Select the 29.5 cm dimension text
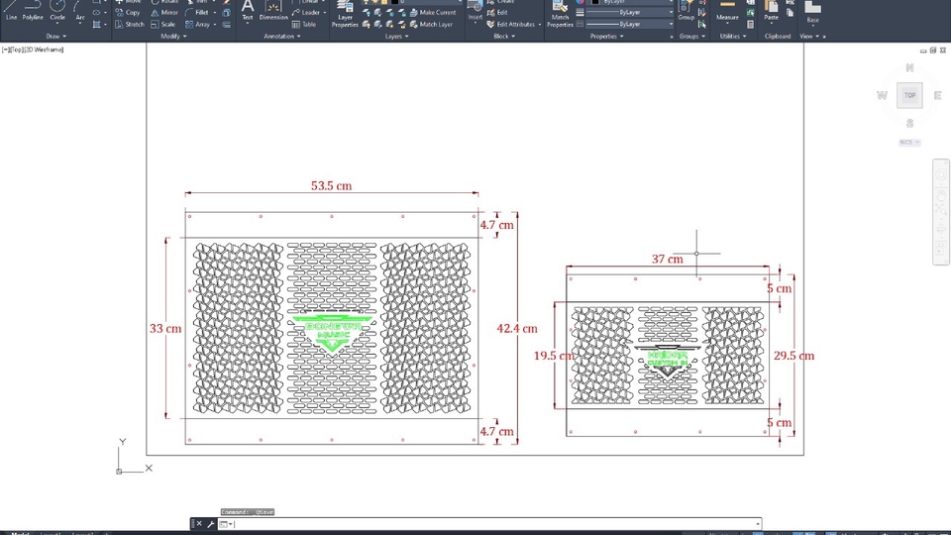Screen dimensions: 951x535 (x=793, y=356)
